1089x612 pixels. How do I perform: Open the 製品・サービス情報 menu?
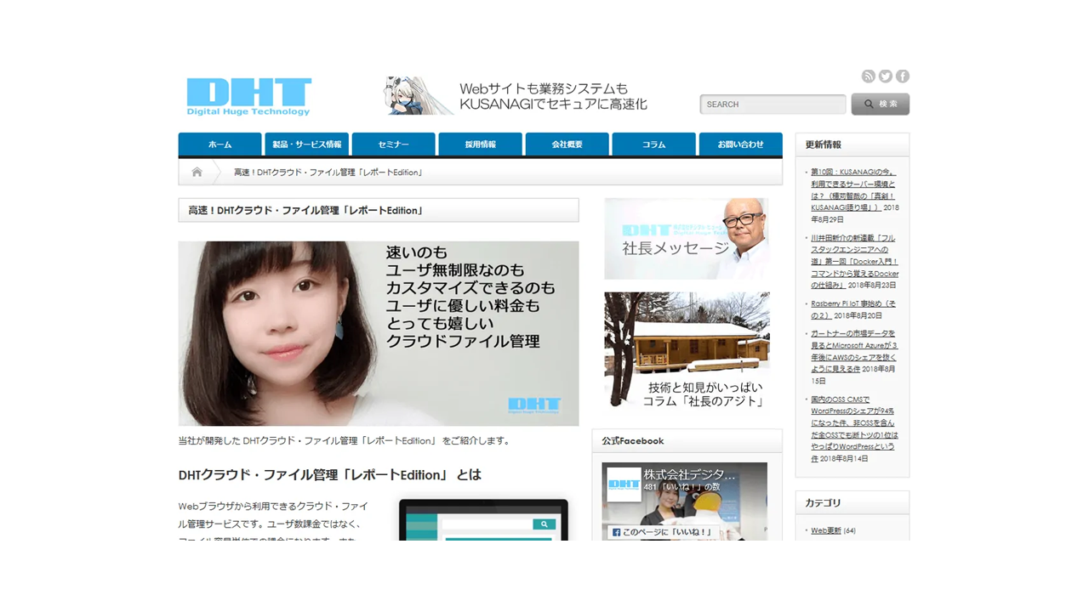pyautogui.click(x=307, y=144)
